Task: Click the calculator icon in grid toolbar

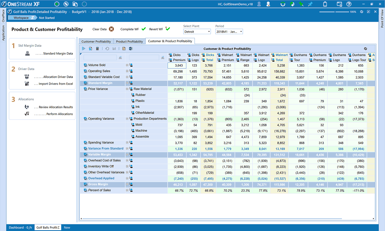Action: [x=97, y=49]
